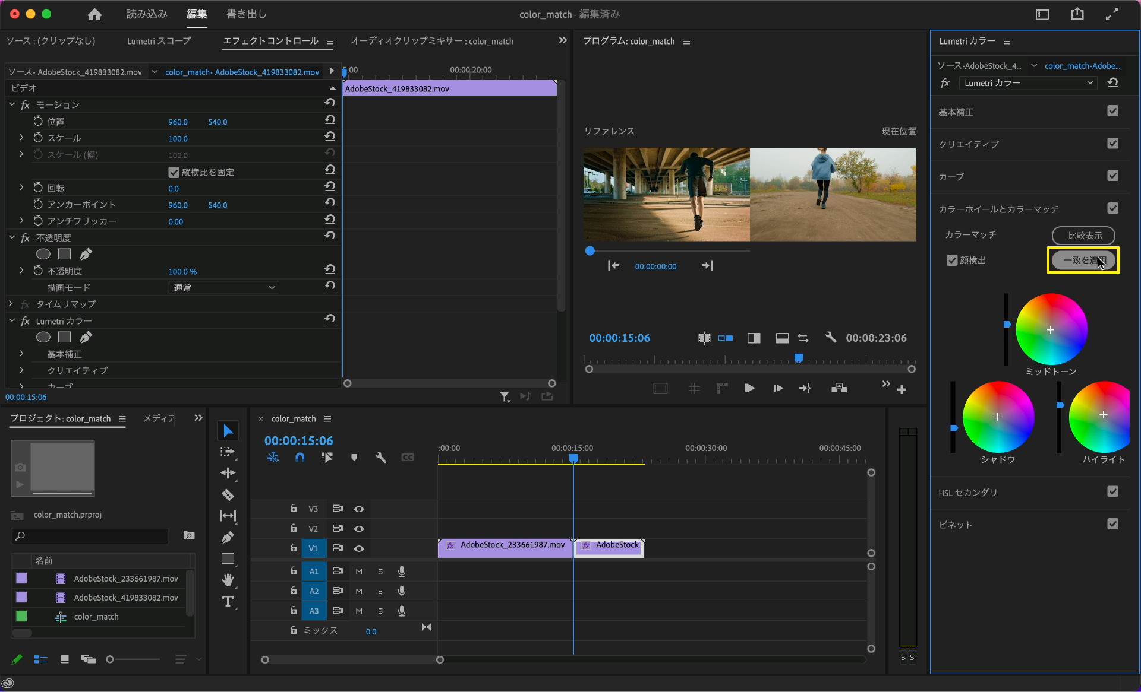Click the Home icon in header
The width and height of the screenshot is (1141, 692).
coord(94,14)
